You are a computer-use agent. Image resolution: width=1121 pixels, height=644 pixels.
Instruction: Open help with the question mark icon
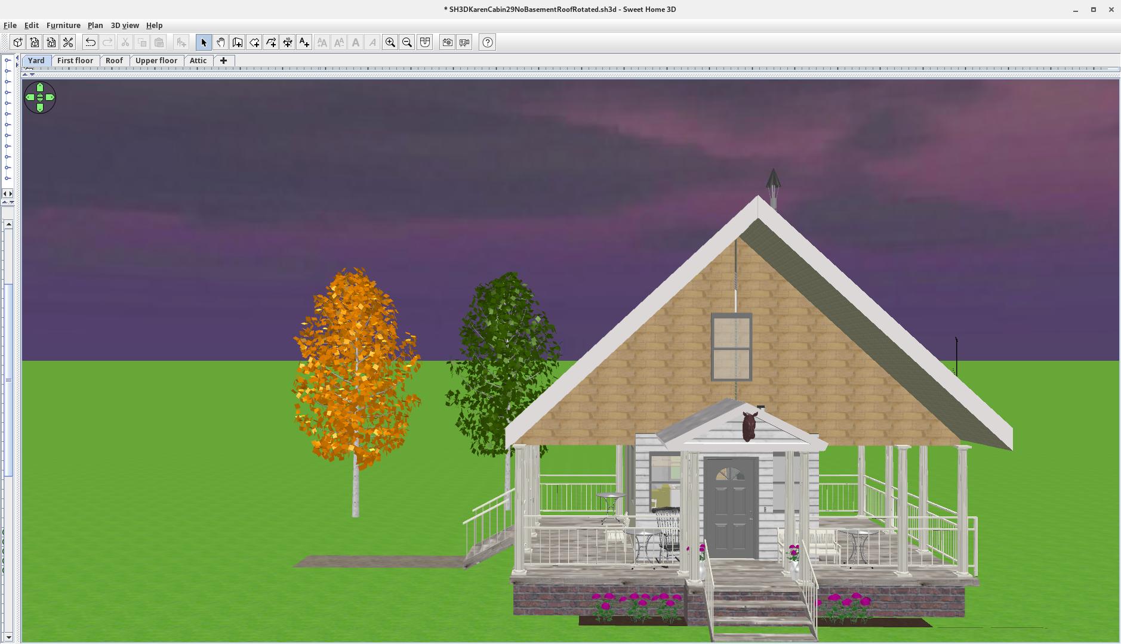click(488, 42)
